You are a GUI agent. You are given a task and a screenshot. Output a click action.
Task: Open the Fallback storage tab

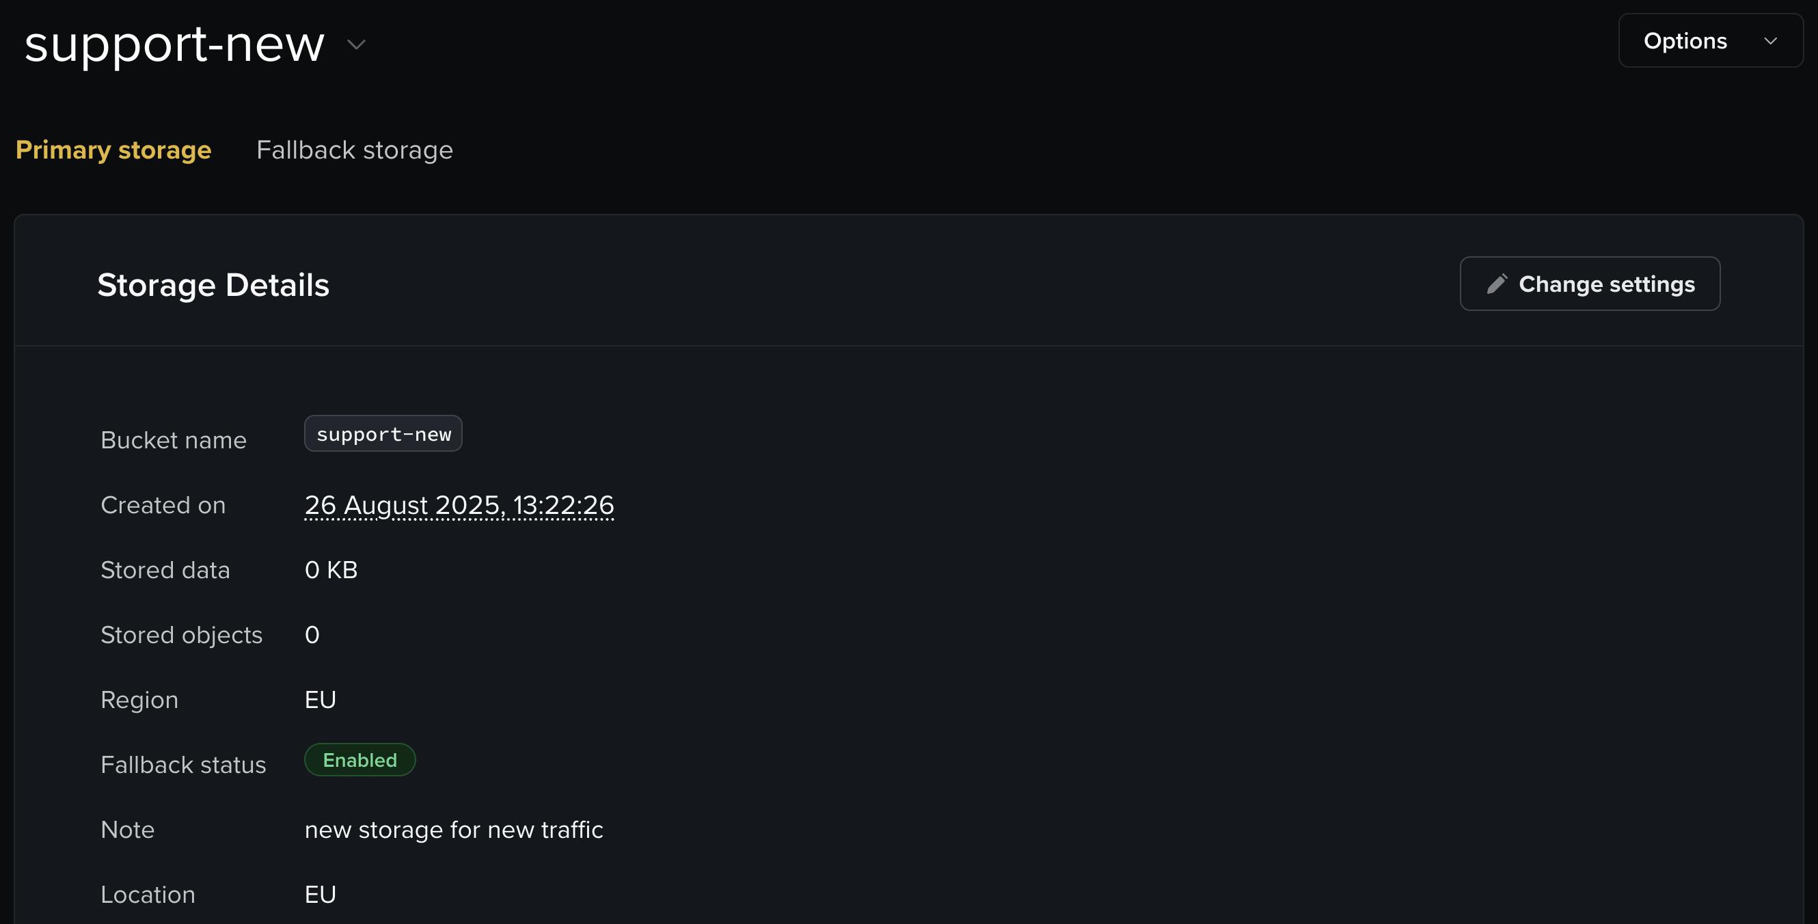[354, 150]
